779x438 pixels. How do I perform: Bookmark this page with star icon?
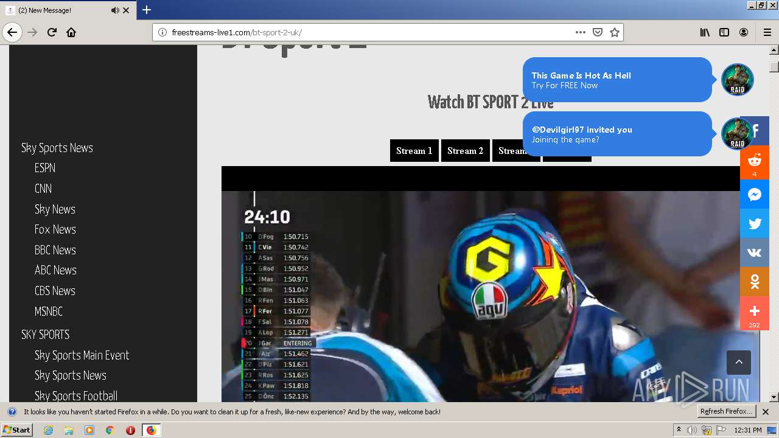tap(615, 32)
